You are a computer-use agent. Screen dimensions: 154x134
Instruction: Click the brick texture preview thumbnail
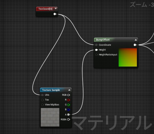coord(50,117)
